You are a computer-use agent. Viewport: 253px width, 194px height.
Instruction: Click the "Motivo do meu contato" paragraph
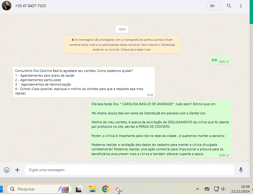coord(160,124)
